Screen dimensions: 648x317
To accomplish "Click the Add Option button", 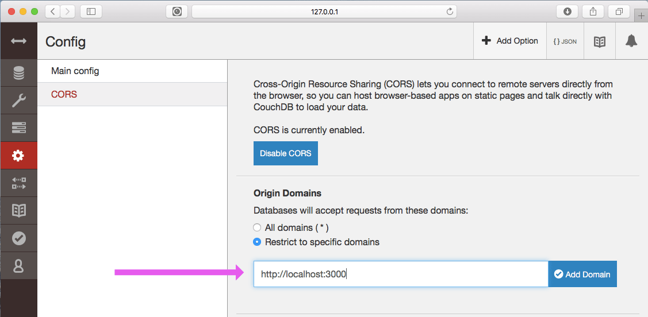I will tap(509, 41).
